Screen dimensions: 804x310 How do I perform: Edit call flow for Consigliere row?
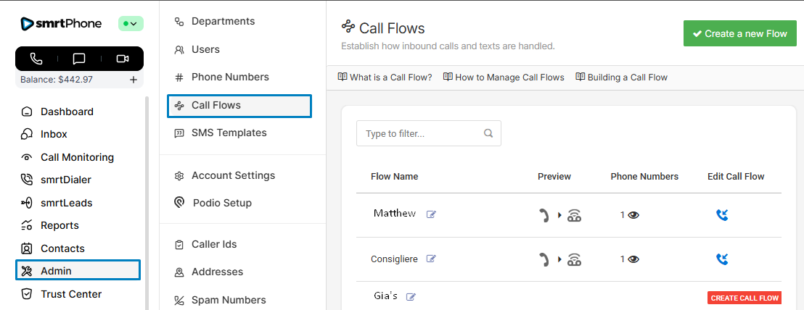point(721,259)
